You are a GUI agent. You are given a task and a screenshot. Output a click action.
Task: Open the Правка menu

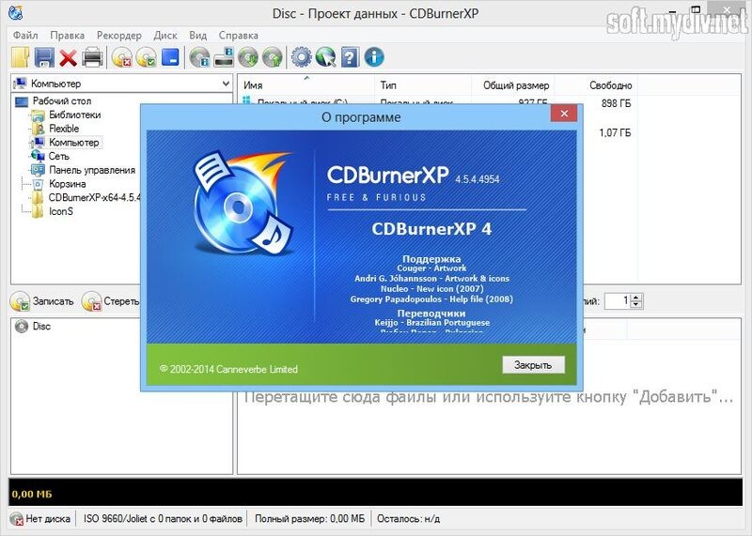tap(67, 36)
